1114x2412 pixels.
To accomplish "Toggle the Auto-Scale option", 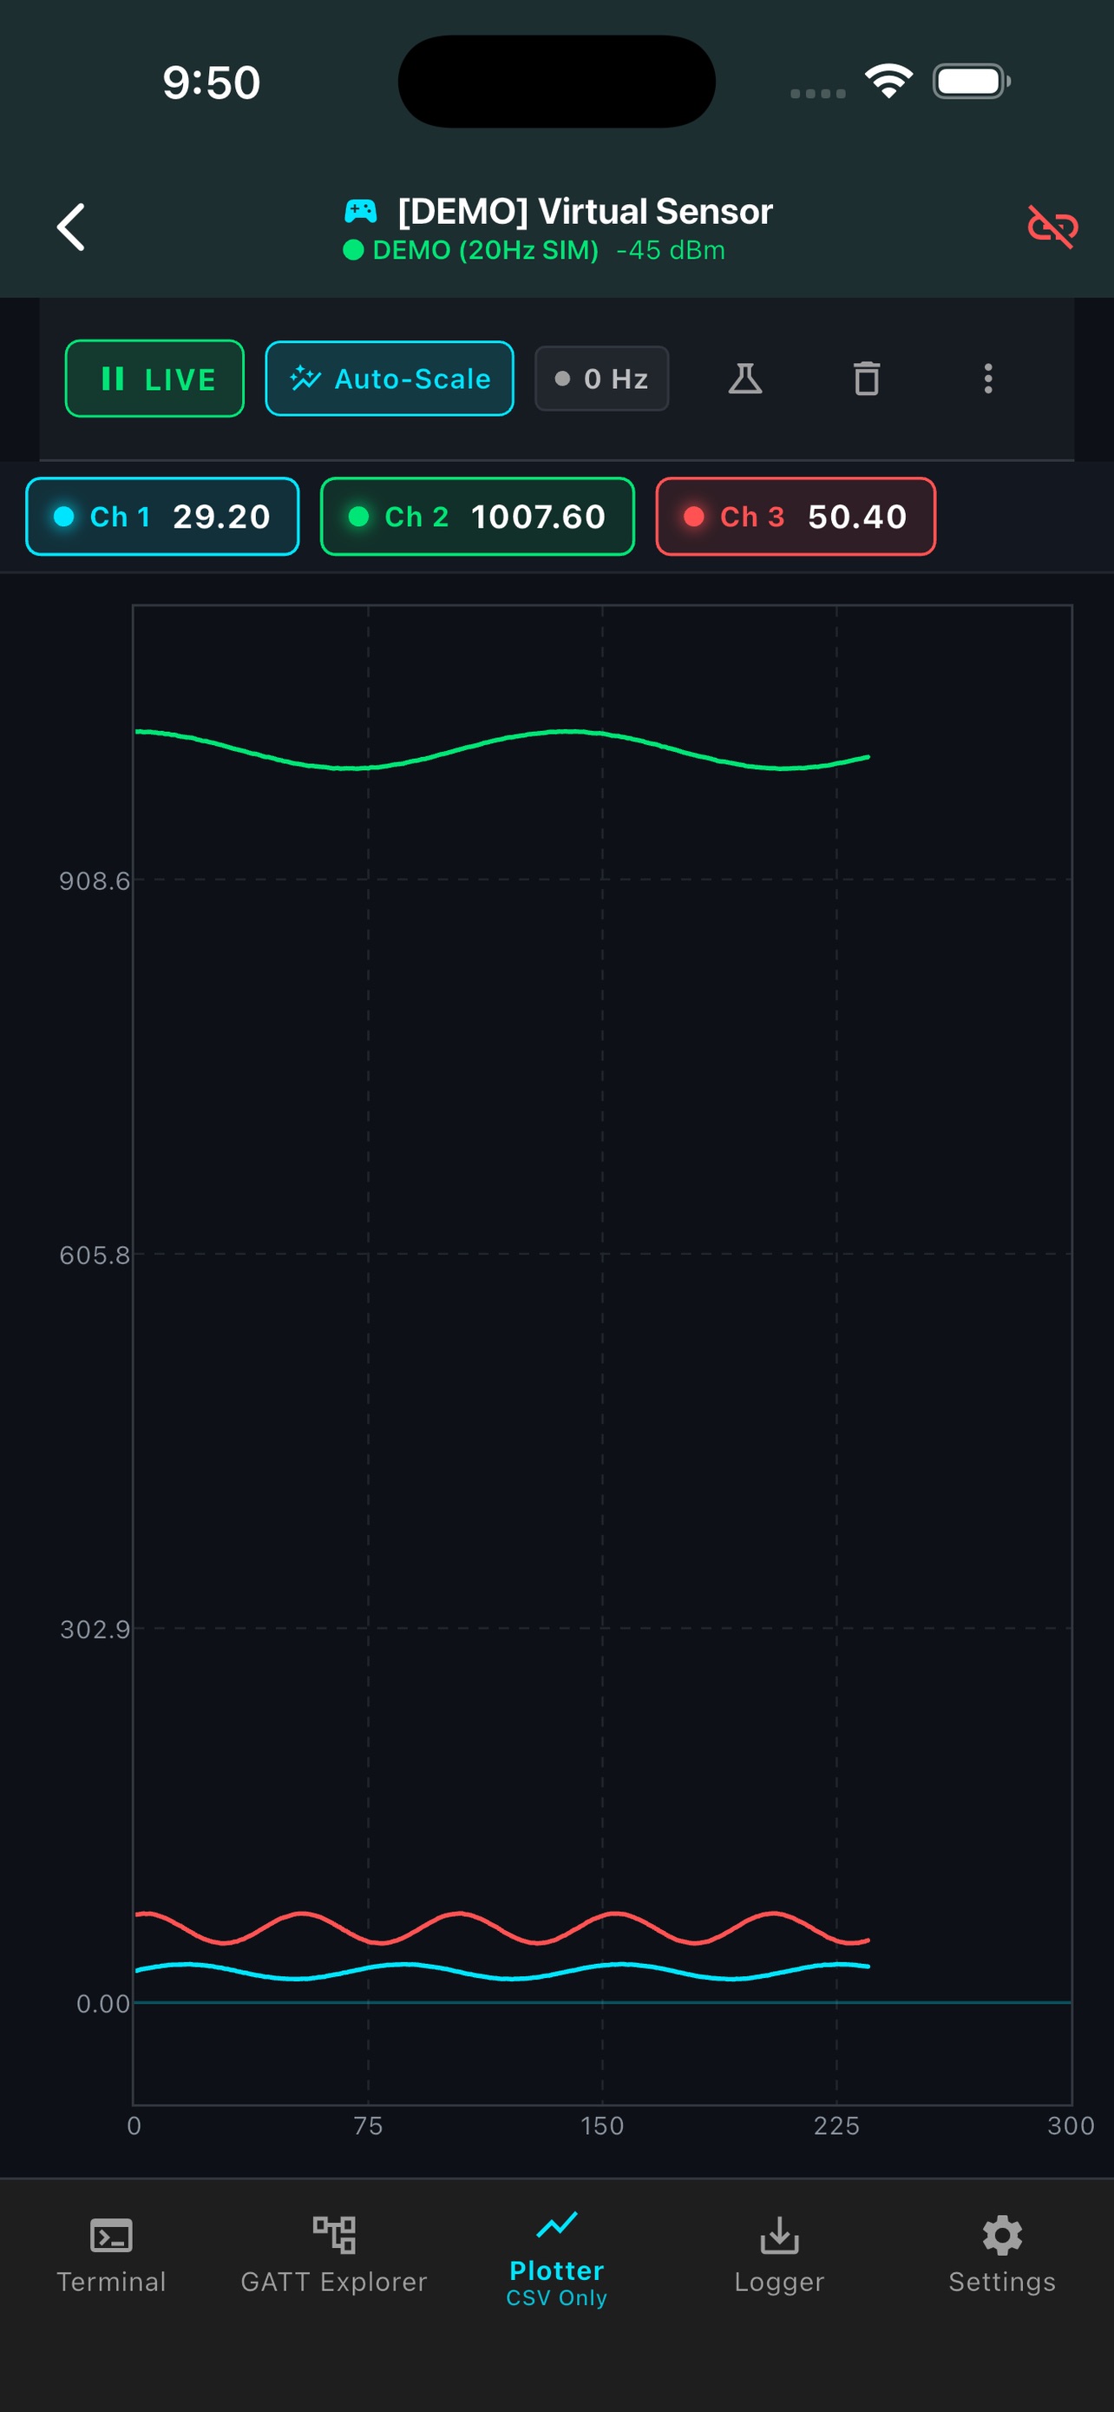I will (389, 379).
